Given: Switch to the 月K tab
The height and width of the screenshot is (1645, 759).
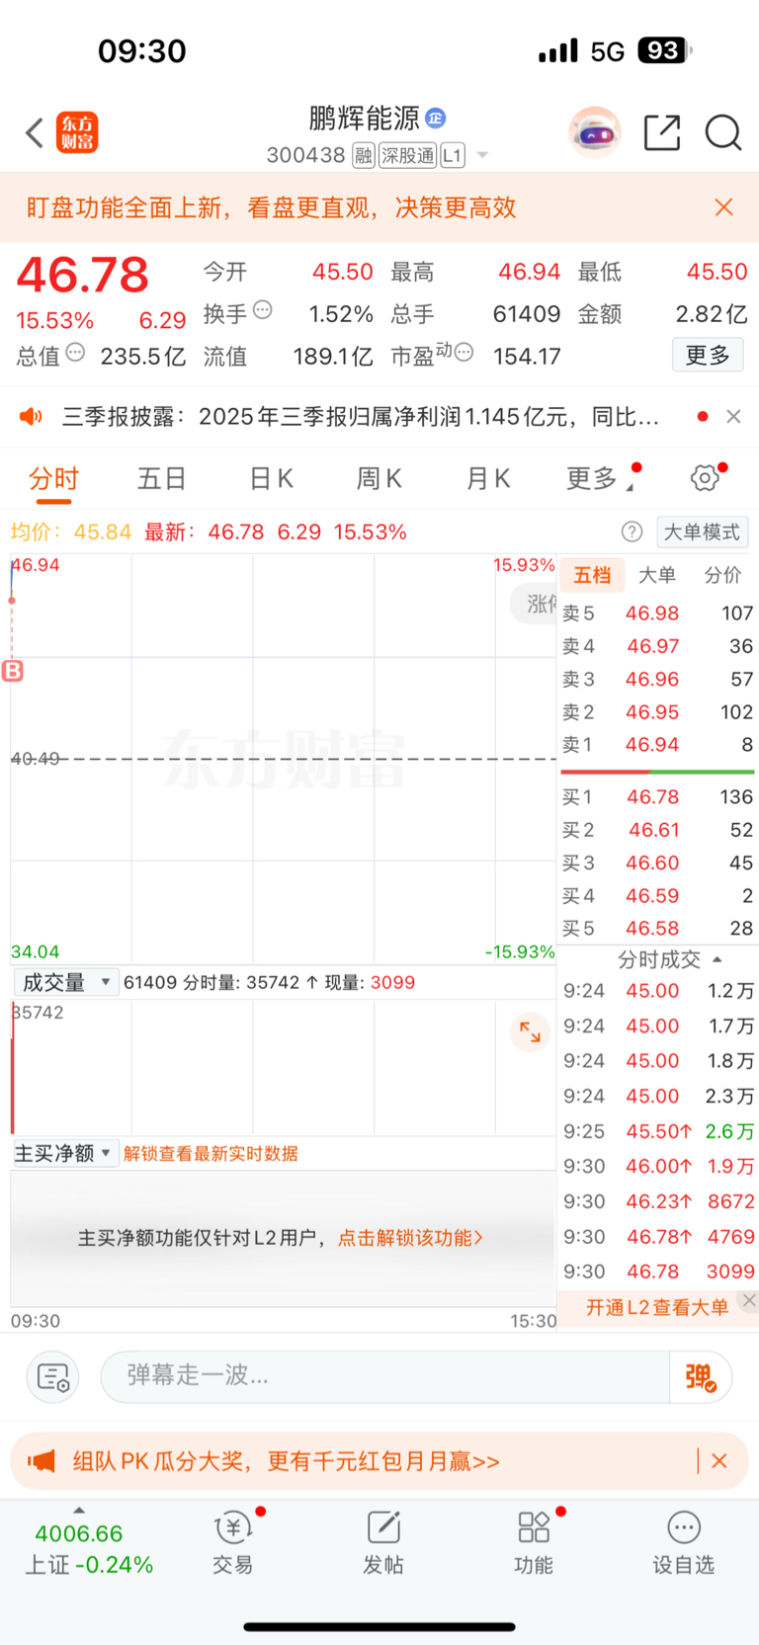Looking at the screenshot, I should [x=487, y=479].
